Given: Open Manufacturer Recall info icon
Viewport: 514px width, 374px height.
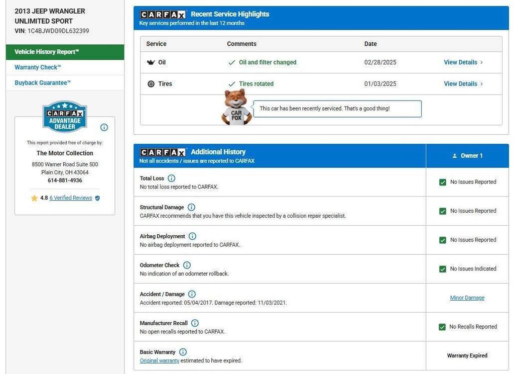Looking at the screenshot, I should coord(195,323).
